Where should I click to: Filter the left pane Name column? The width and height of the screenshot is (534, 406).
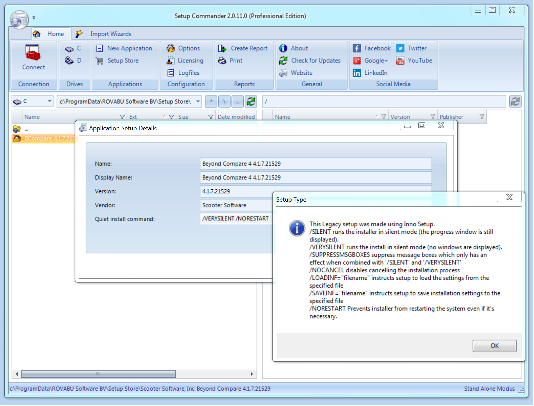click(x=122, y=117)
